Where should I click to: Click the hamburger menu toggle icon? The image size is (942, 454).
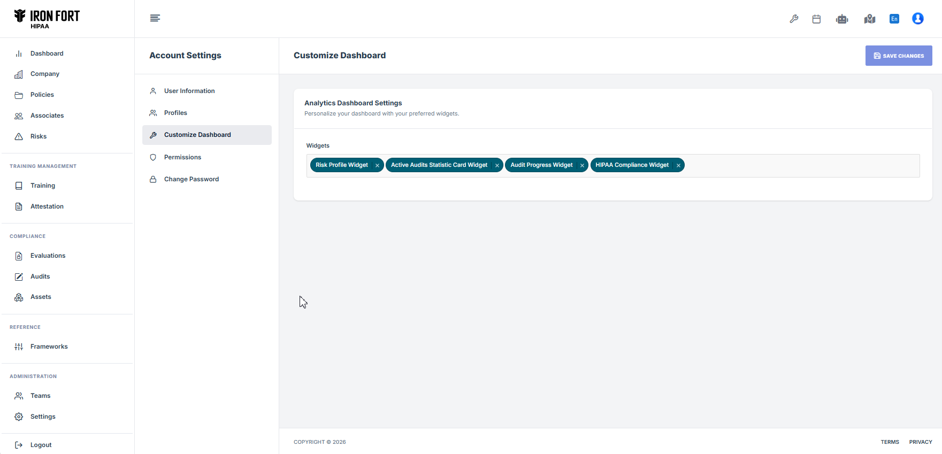click(155, 18)
